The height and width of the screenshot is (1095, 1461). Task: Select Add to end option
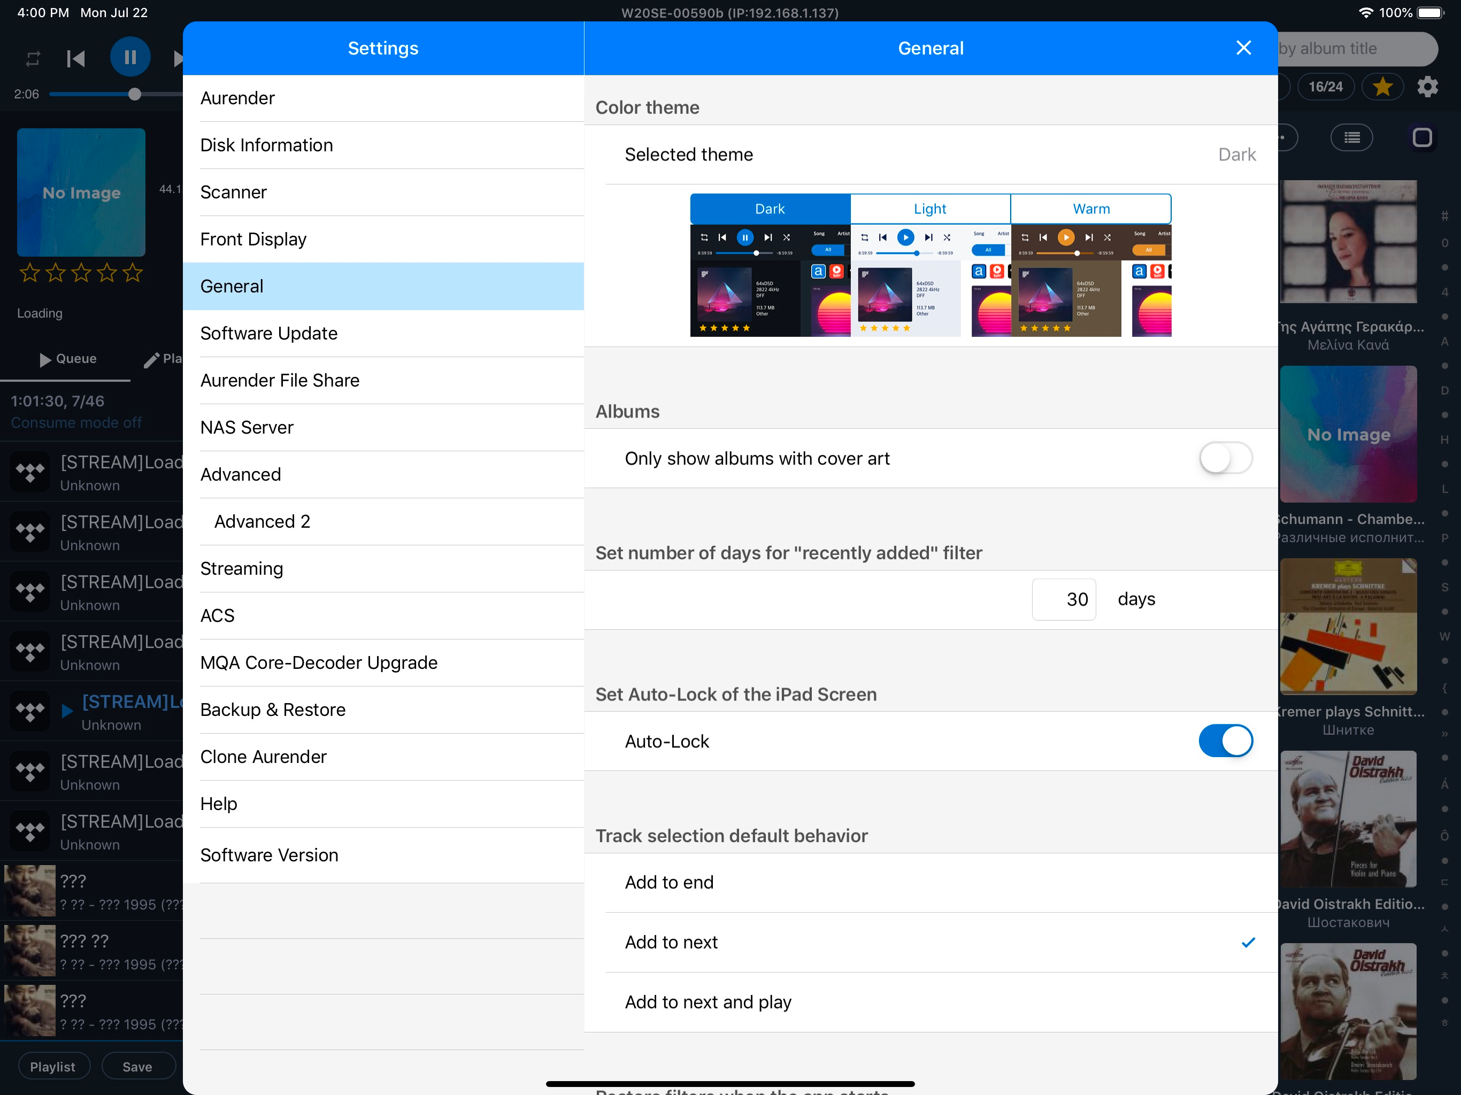tap(669, 882)
